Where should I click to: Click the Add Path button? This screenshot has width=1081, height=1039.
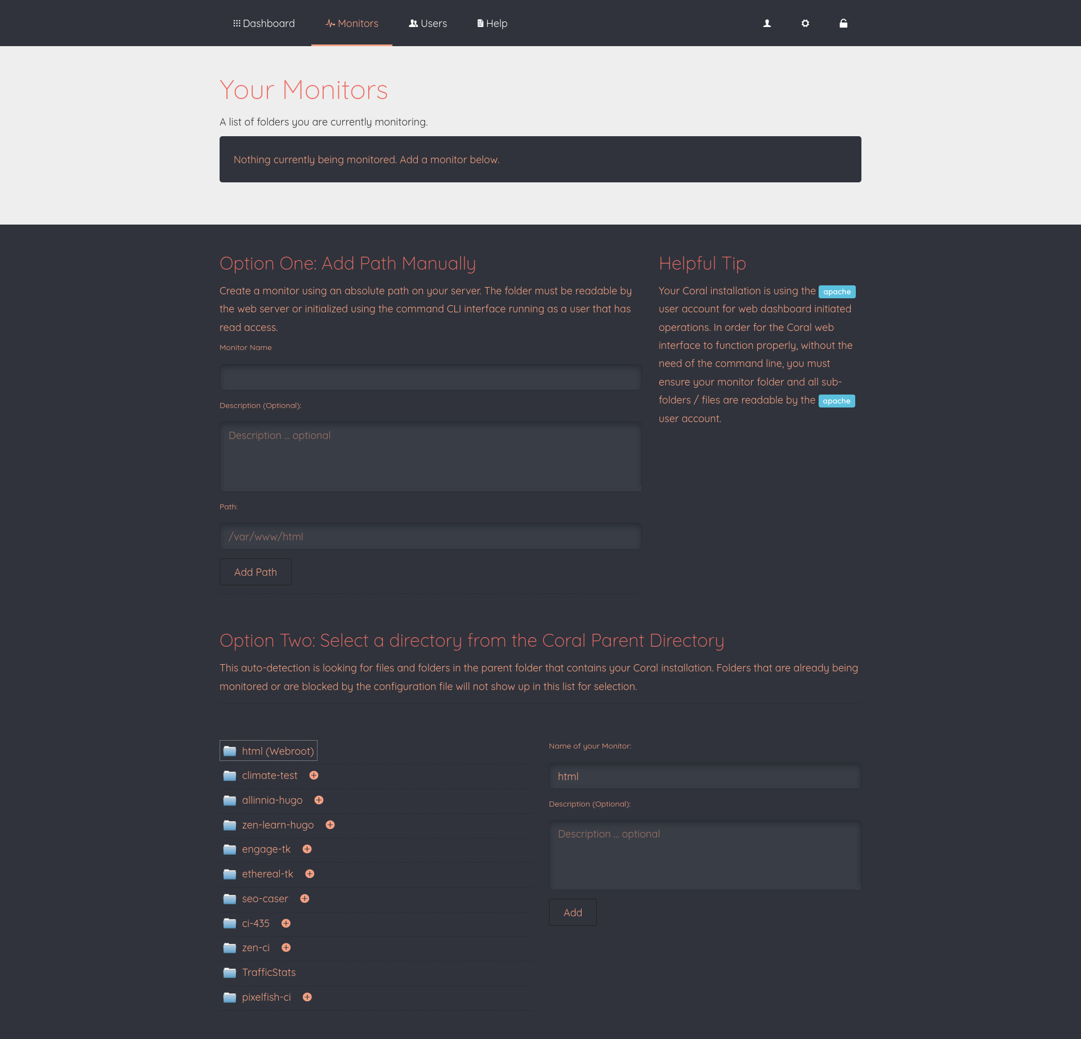point(255,572)
